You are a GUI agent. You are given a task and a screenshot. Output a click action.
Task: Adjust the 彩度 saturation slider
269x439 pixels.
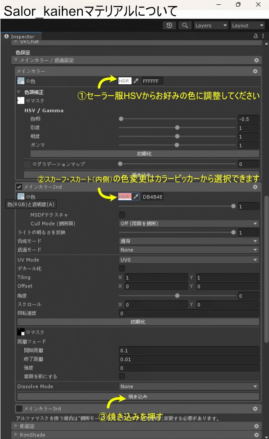click(177, 127)
